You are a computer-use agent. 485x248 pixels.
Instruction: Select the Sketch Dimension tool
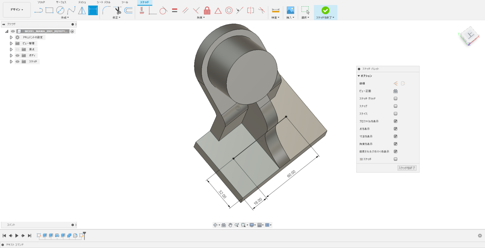pyautogui.click(x=93, y=10)
